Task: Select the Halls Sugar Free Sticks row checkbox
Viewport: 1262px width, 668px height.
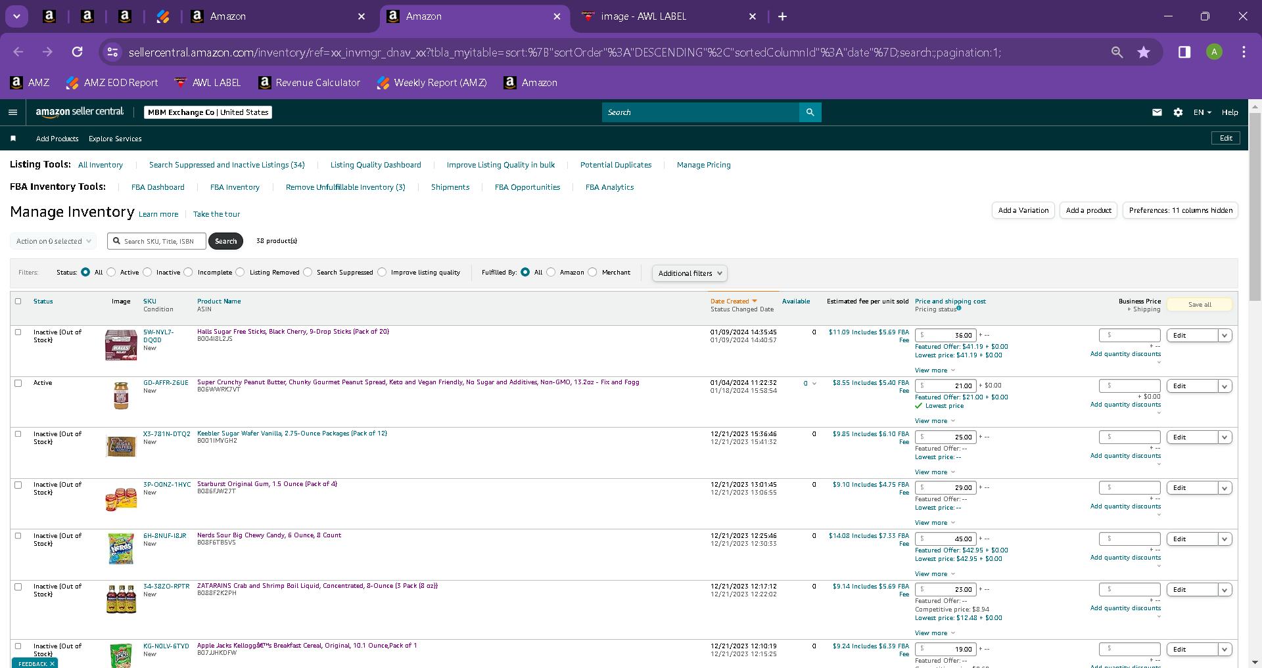Action: click(18, 332)
